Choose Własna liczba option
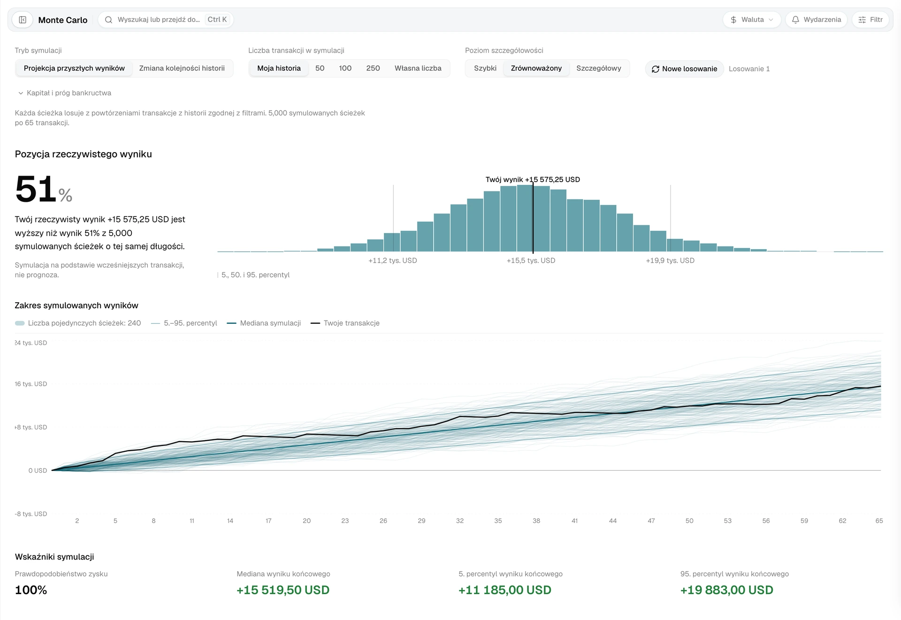901x620 pixels. click(418, 68)
